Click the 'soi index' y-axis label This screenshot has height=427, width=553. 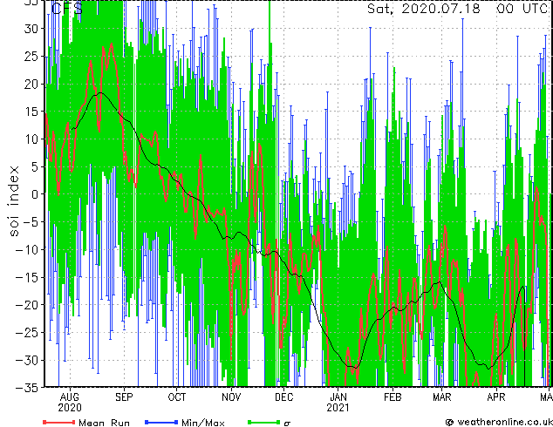point(13,200)
